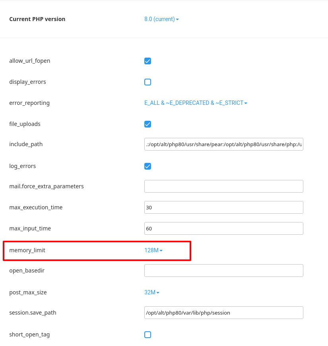Image resolution: width=328 pixels, height=346 pixels.
Task: Click the include_path text field
Action: (223, 144)
